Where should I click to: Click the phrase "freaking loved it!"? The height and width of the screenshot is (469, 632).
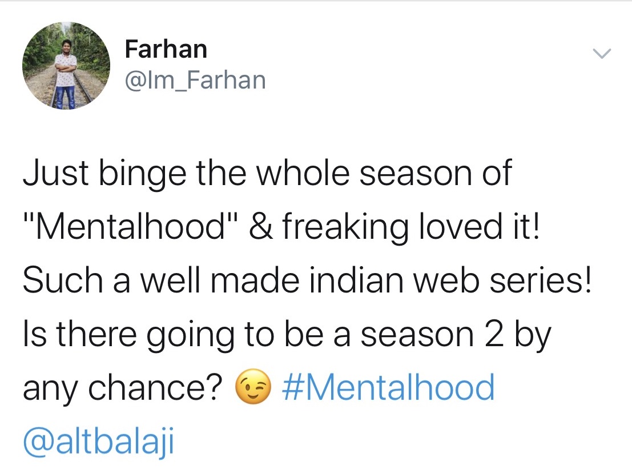coord(410,227)
